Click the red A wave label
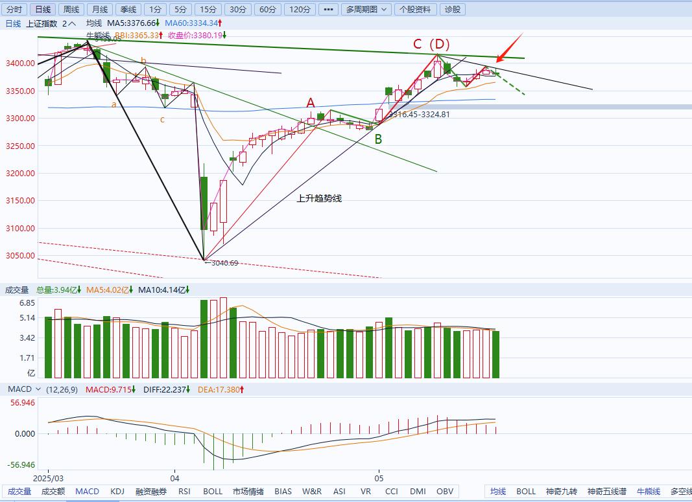Screen dimensions: 692x502 (x=311, y=102)
